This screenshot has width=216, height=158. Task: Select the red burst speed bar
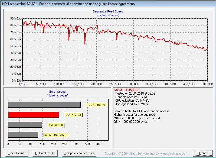click(34, 115)
